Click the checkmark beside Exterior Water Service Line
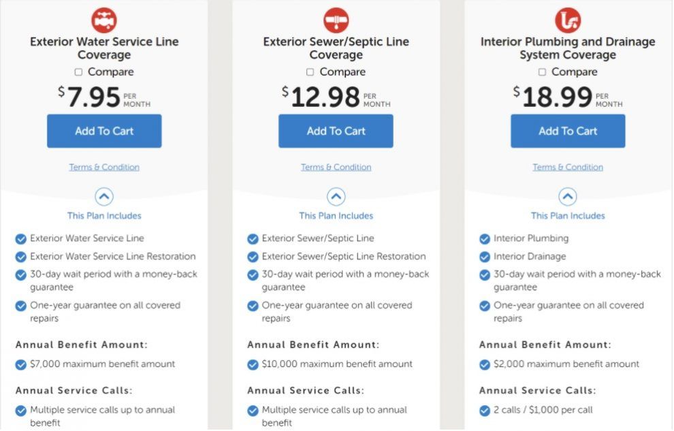The height and width of the screenshot is (431, 674). pos(21,238)
